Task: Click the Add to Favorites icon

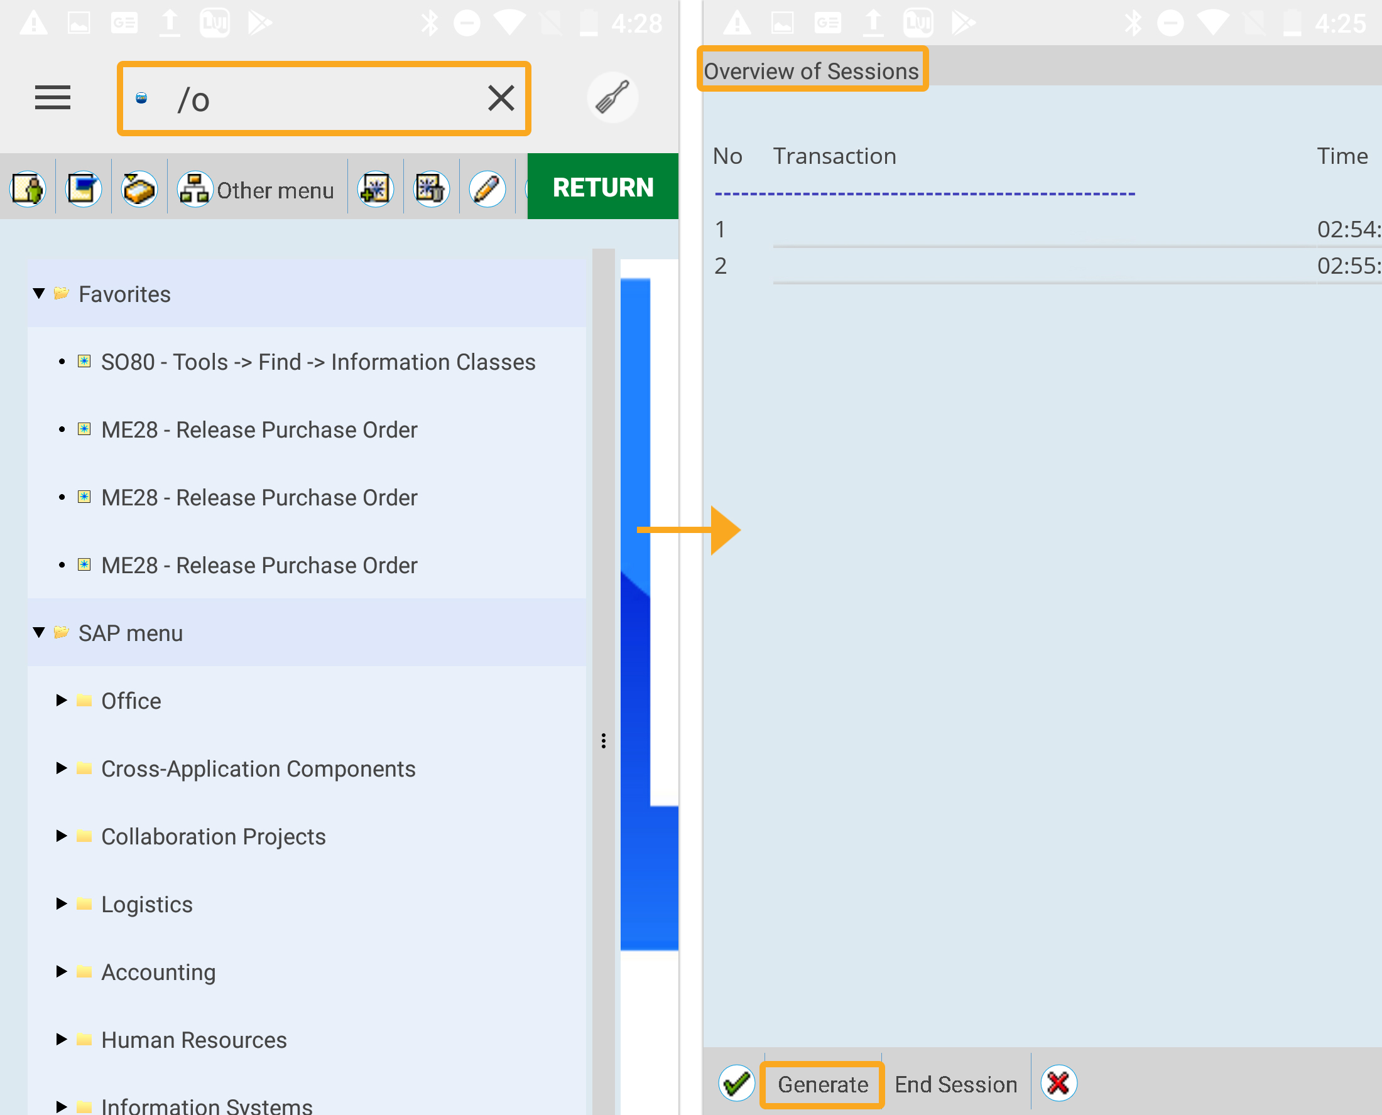Action: tap(375, 190)
